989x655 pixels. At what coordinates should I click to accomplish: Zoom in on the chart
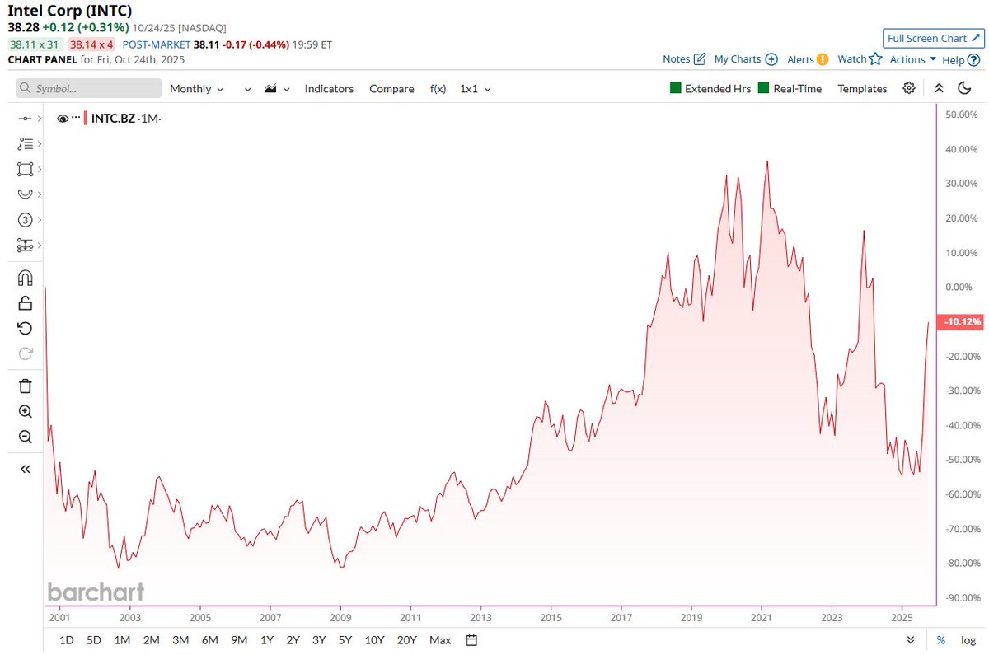[25, 411]
